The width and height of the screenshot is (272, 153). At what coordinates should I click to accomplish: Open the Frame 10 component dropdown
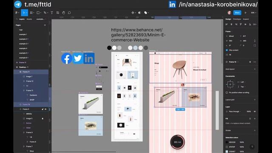[234, 62]
